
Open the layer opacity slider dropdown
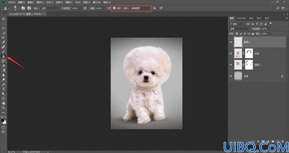click(x=270, y=29)
